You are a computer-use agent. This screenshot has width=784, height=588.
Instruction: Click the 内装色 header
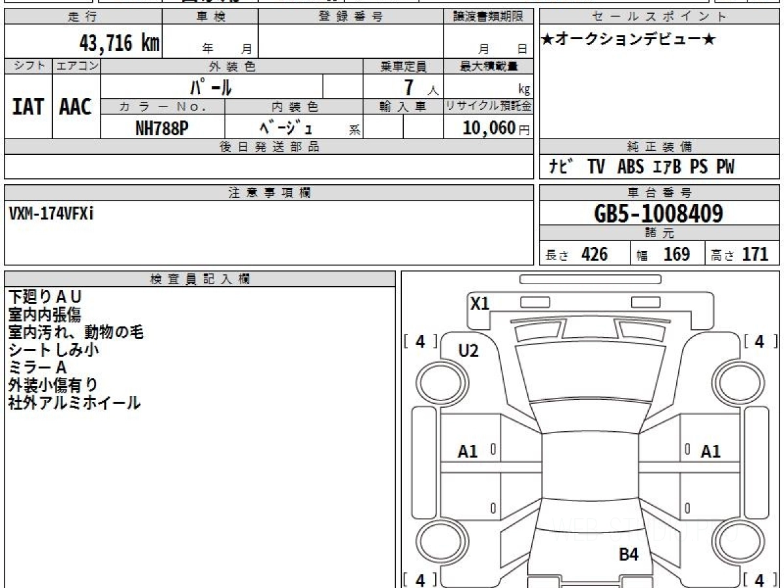point(294,106)
